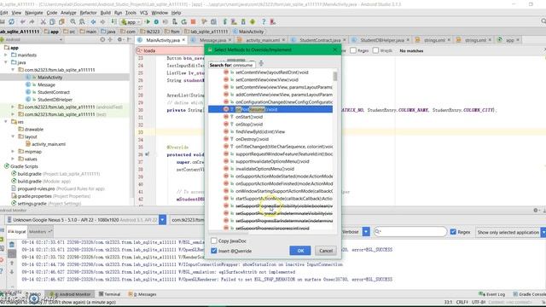Toggle the Regex checkbox in find bar
The image size is (546, 307).
click(353, 50)
